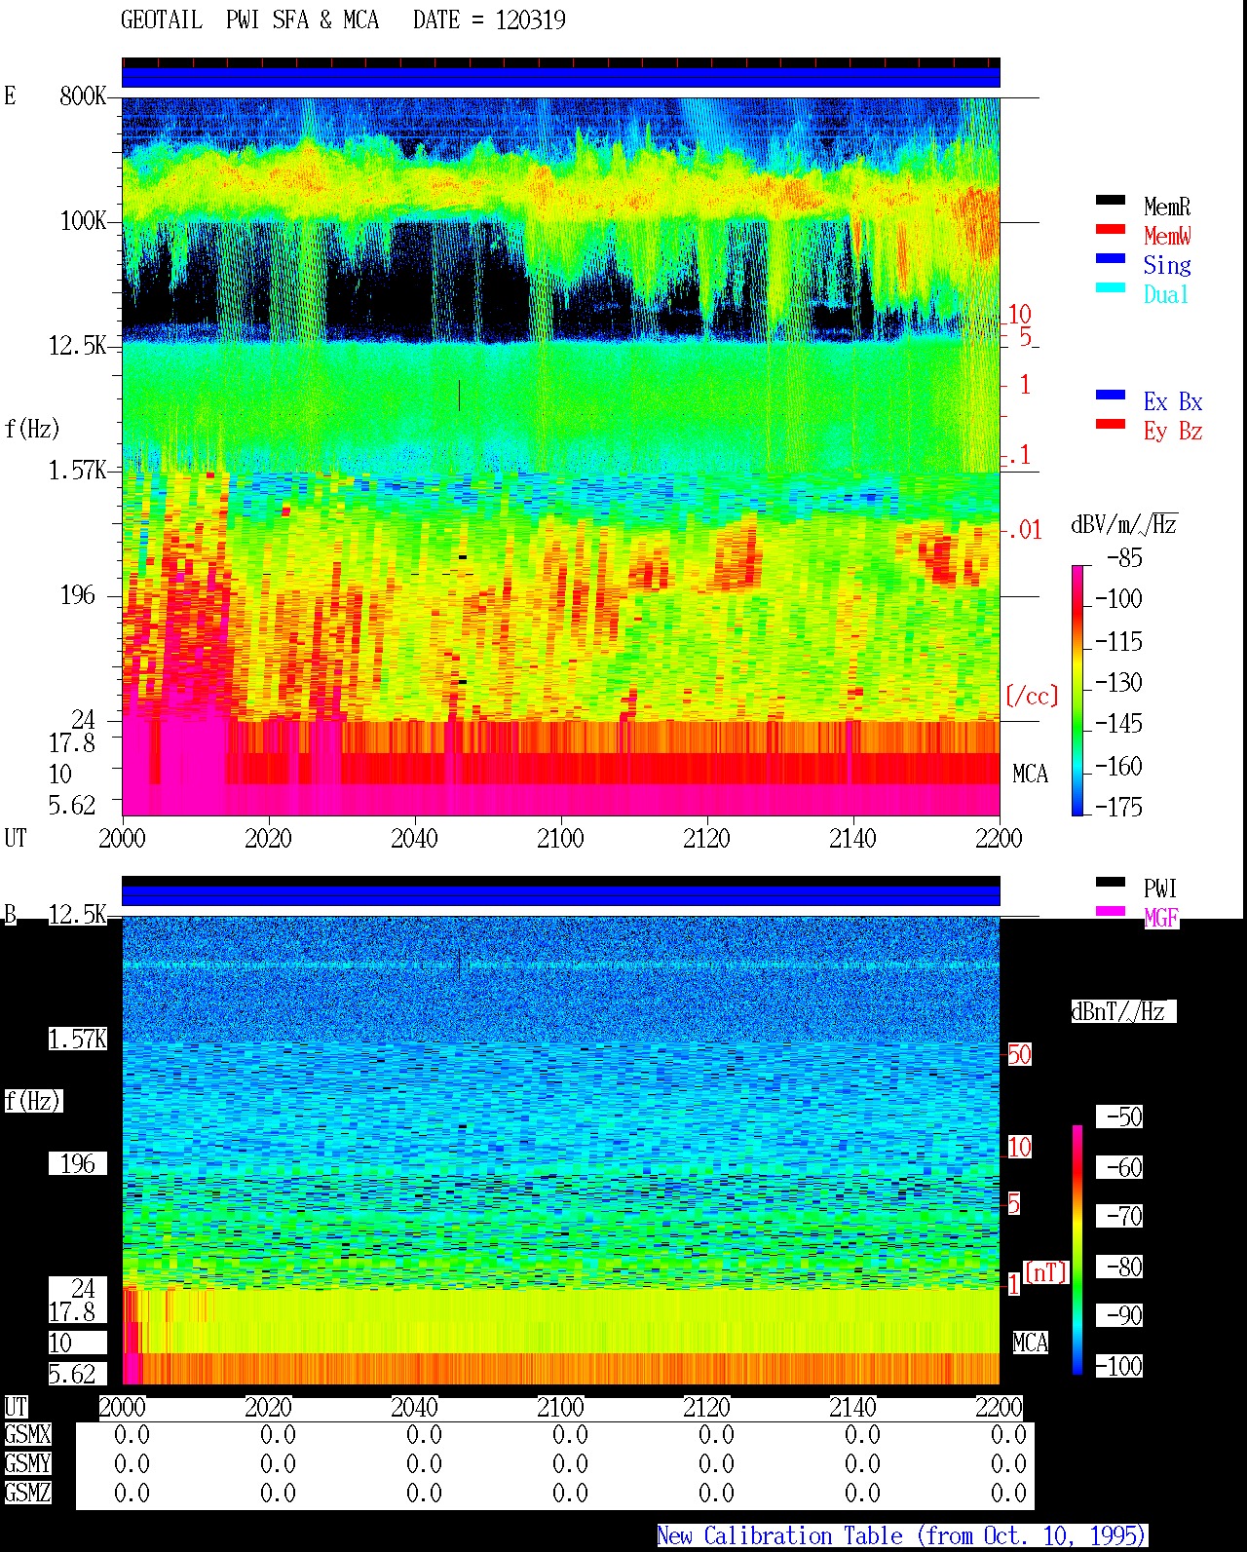Screen dimensions: 1247x1552
Task: Click the -85 color scale value
Action: pos(1125,558)
